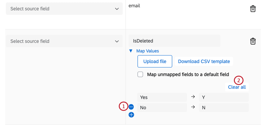Click the arrow between Yes and Y
Image resolution: width=263 pixels, height=131 pixels.
[x=193, y=97]
